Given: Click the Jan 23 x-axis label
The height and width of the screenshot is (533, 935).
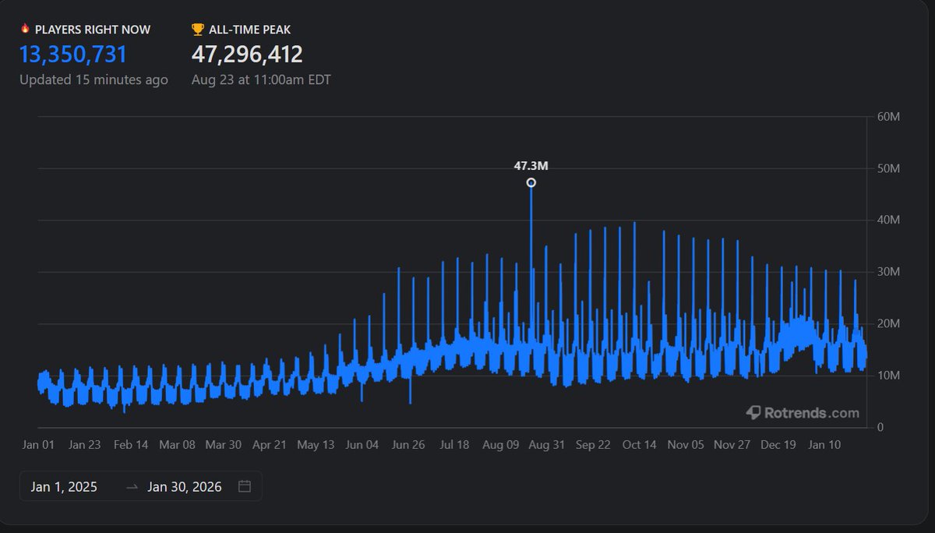Looking at the screenshot, I should [x=84, y=445].
